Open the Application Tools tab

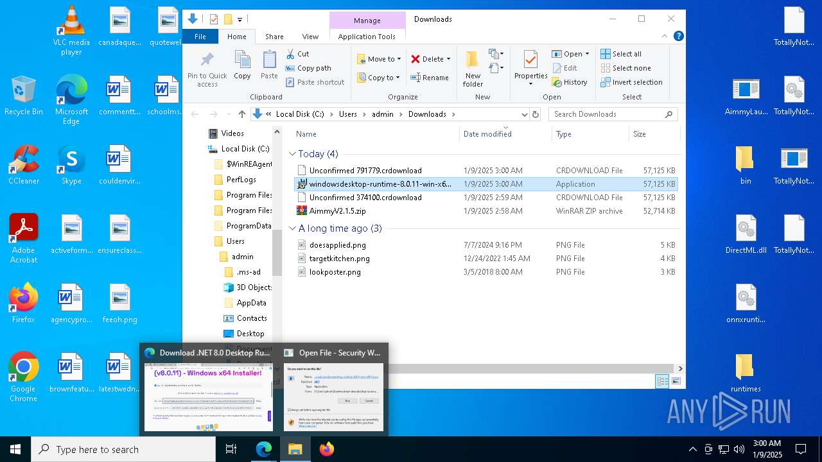click(x=367, y=37)
